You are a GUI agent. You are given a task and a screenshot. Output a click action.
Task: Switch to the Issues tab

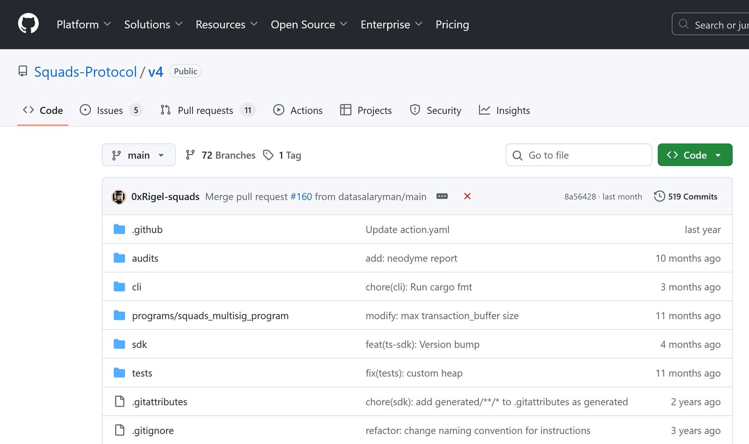click(110, 110)
